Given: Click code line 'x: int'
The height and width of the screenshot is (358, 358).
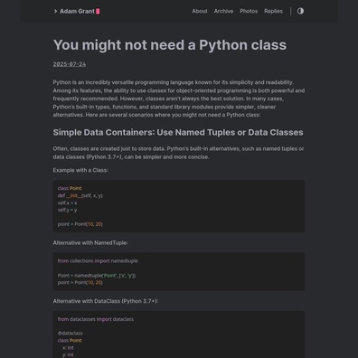Looking at the screenshot, I should click(68, 348).
